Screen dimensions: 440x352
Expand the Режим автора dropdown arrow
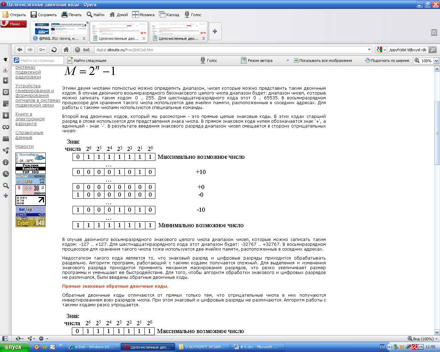click(x=288, y=60)
